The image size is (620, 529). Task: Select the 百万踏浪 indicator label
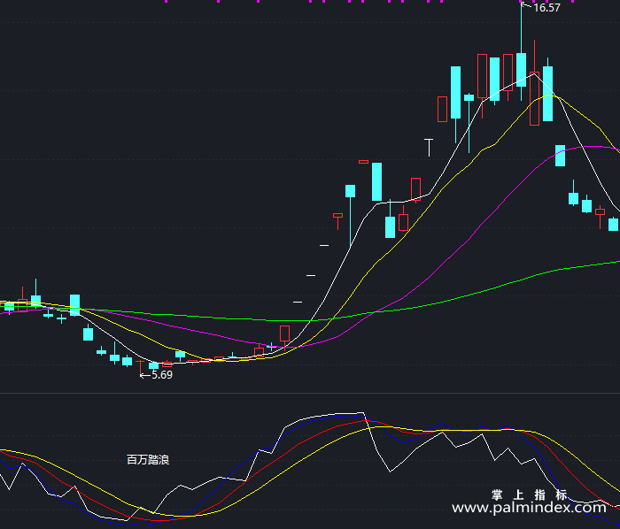click(x=148, y=459)
